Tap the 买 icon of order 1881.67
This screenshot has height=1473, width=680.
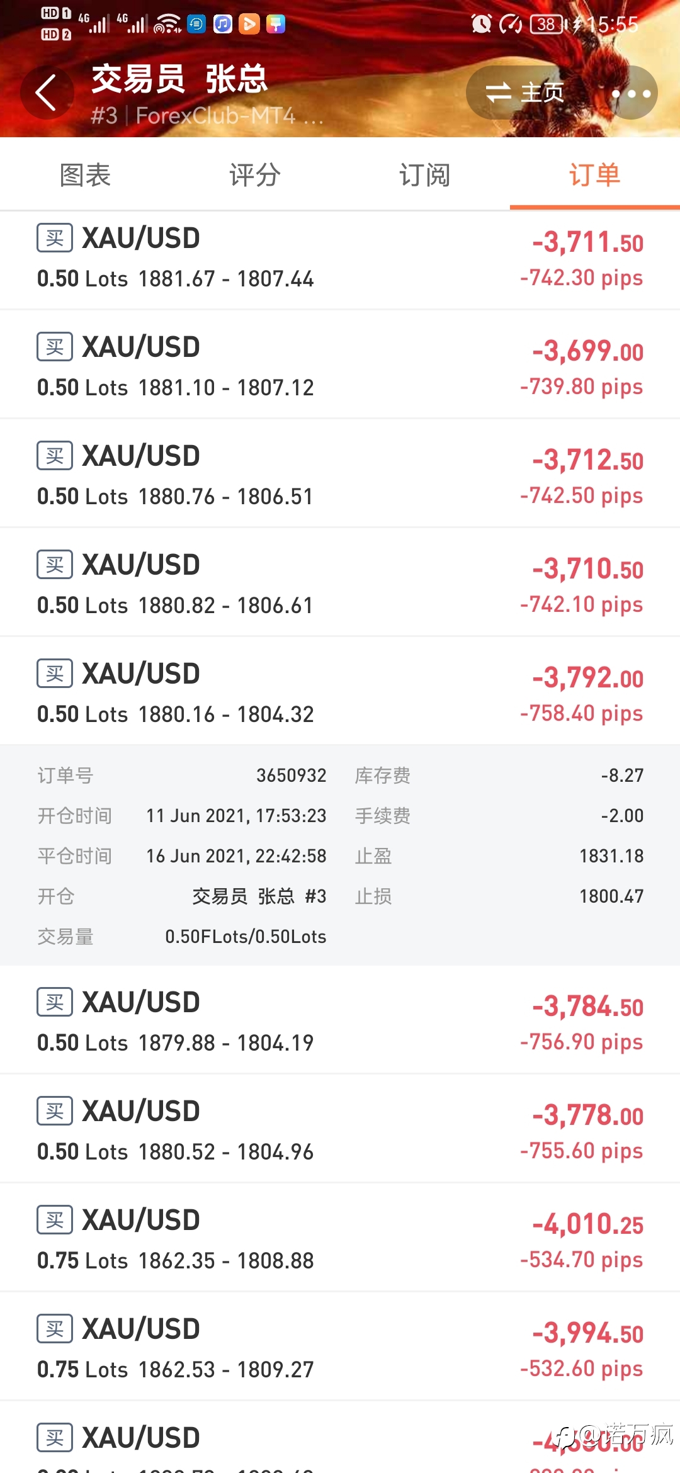click(x=55, y=238)
